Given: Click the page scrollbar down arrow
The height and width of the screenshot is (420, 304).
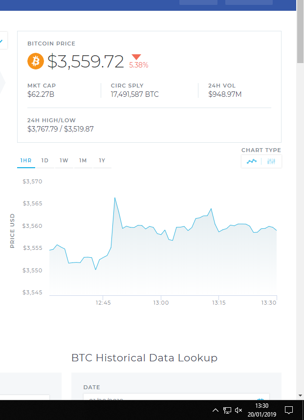Looking at the screenshot, I should coord(300,395).
